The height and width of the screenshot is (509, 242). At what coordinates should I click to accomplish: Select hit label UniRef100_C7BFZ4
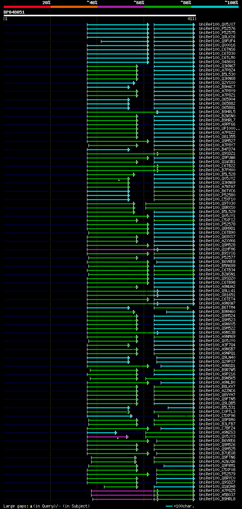217,428
